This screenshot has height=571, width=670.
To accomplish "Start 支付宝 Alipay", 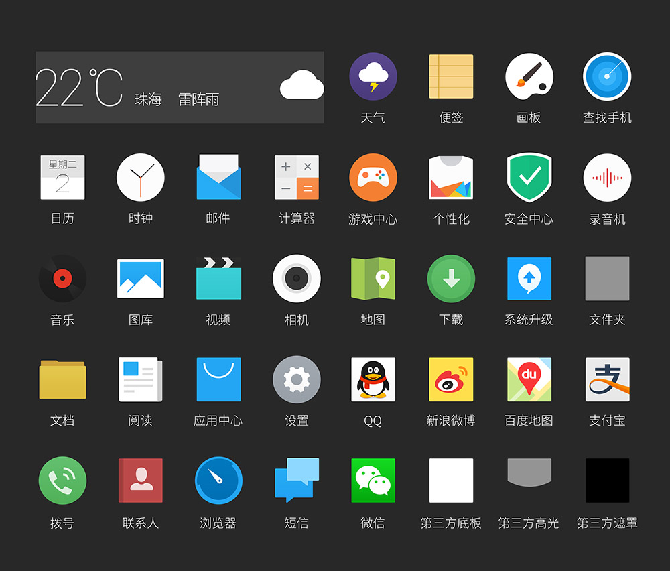I will click(607, 379).
